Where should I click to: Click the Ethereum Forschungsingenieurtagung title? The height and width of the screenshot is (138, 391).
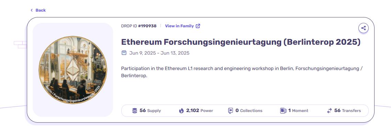click(241, 42)
